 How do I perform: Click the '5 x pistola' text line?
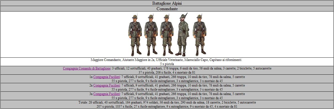tap(167, 64)
